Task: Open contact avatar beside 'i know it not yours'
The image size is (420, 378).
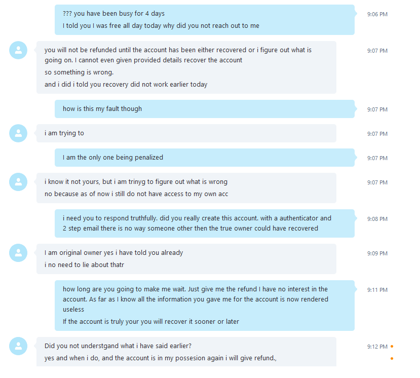Action: click(18, 182)
